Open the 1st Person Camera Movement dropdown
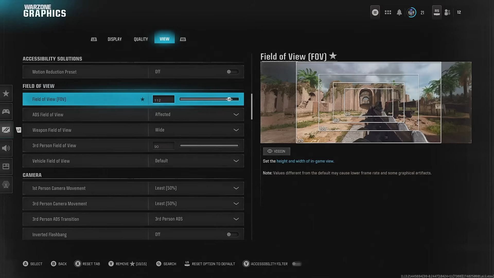 (x=196, y=188)
